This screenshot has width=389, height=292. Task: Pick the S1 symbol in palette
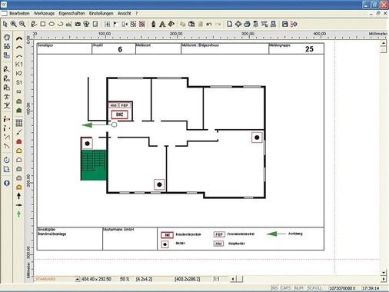(x=19, y=82)
